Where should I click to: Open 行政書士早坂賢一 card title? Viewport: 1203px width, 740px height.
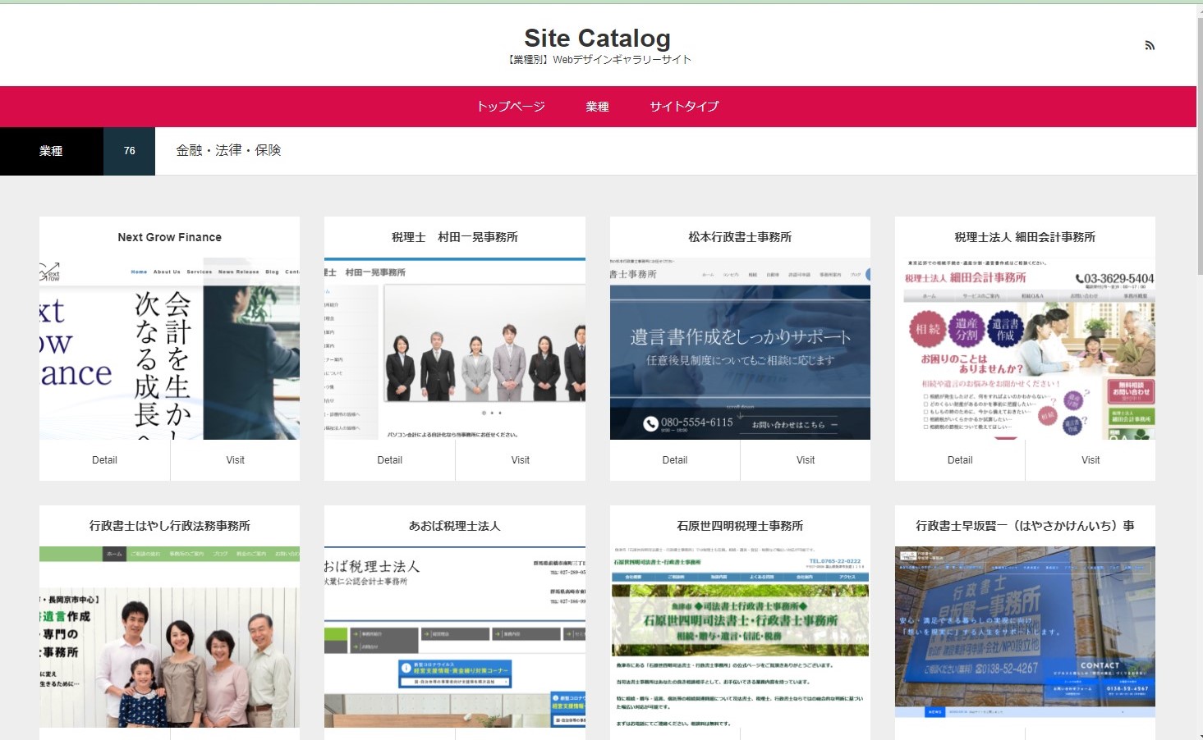pyautogui.click(x=1025, y=526)
